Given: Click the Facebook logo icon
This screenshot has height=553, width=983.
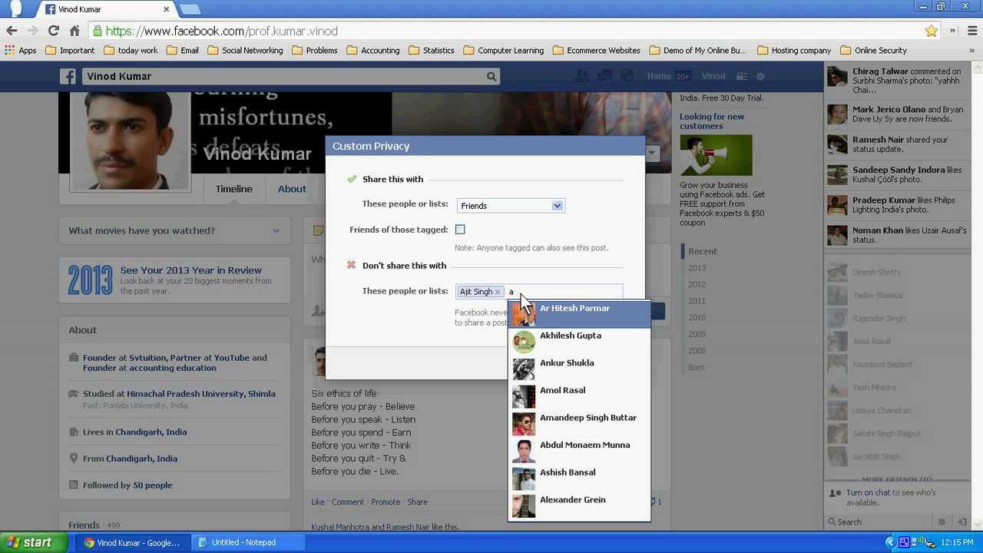Looking at the screenshot, I should point(68,76).
